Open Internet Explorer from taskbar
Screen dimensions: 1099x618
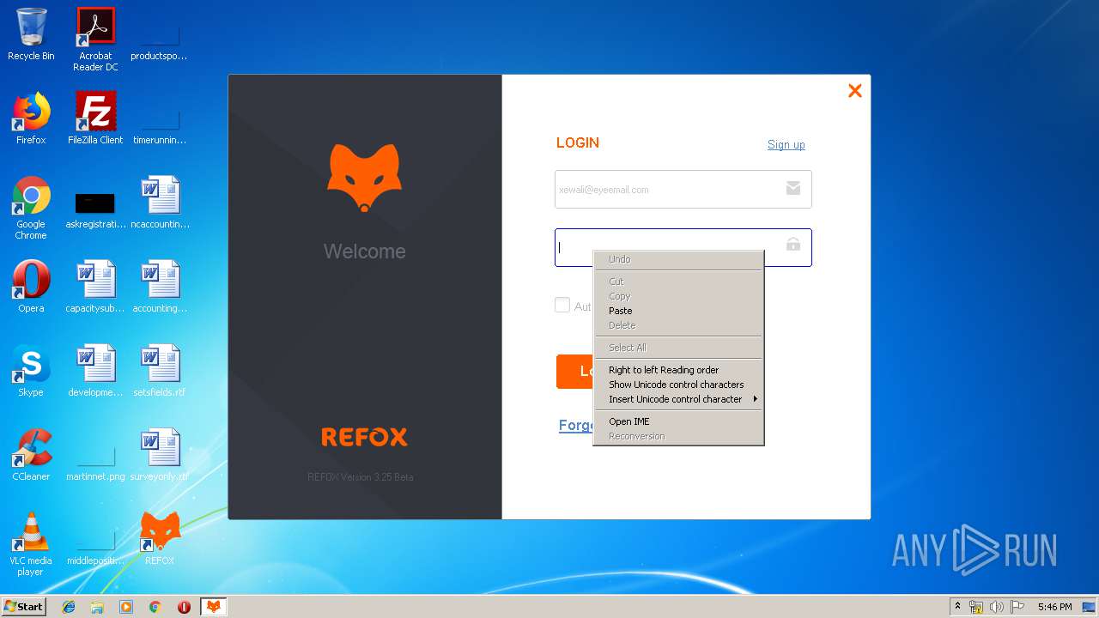coord(69,607)
